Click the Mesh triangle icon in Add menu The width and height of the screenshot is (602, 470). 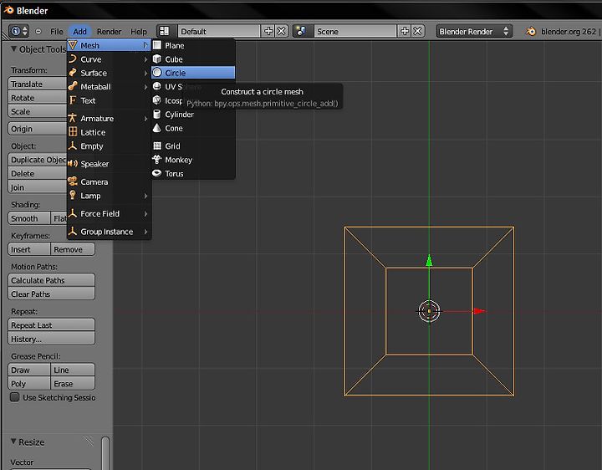click(x=73, y=45)
